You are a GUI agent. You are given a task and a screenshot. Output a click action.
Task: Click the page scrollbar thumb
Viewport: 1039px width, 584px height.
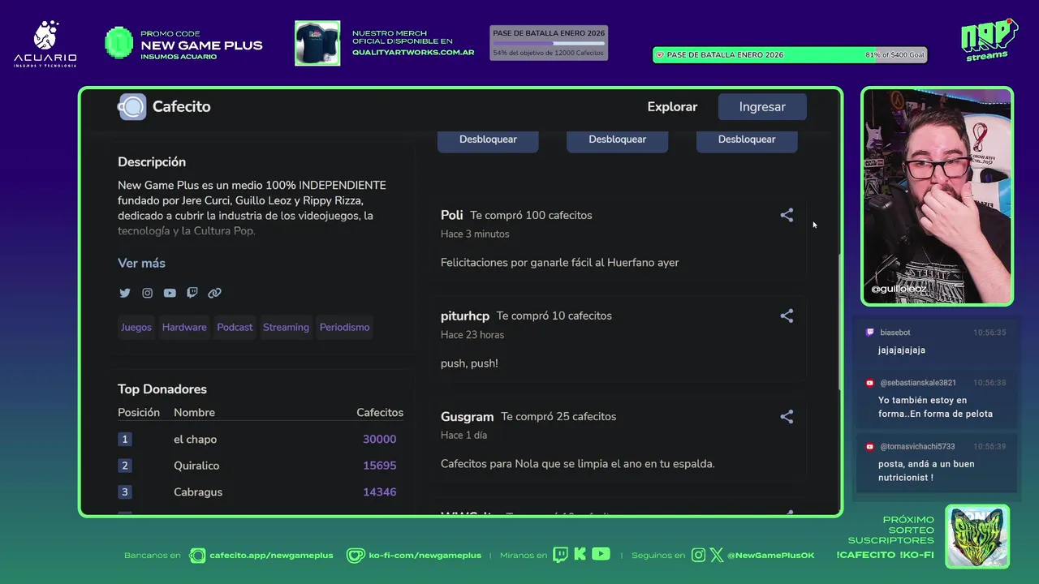839,320
